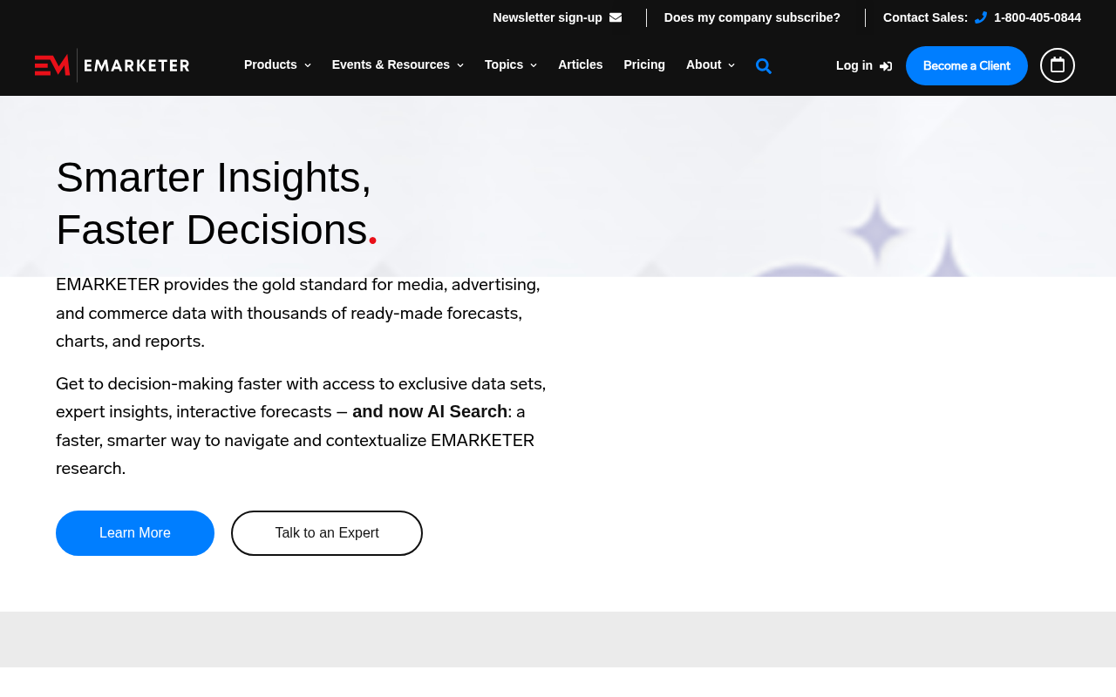The image size is (1116, 697).
Task: Open the Pricing page
Action: point(644,65)
